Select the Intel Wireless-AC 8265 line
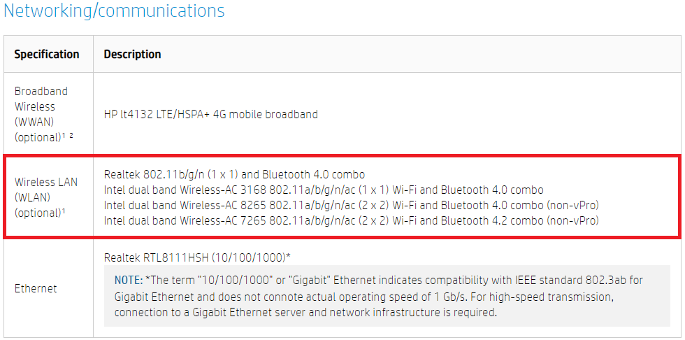Viewport: 685px width, 340px height. (351, 205)
